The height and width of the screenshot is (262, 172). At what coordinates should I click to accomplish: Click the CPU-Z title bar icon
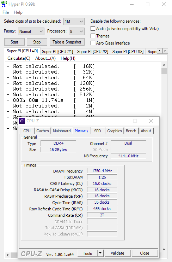pos(22,121)
